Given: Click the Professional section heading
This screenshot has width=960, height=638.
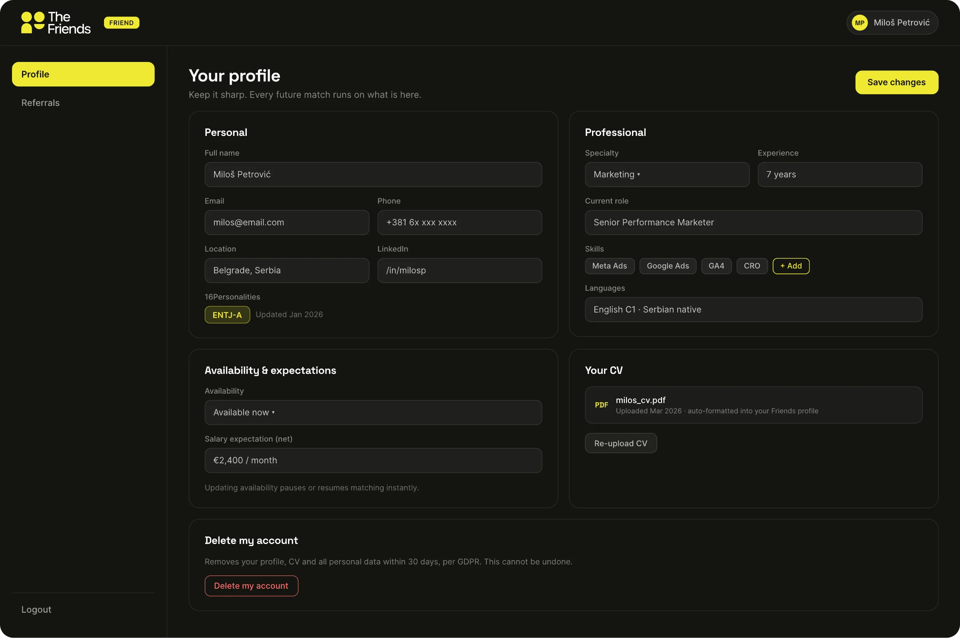Looking at the screenshot, I should [x=615, y=132].
